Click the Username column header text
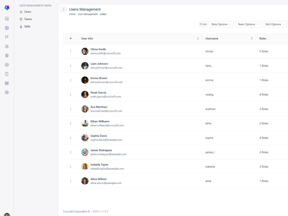Screen dimensions: 288x216 pos(212,38)
